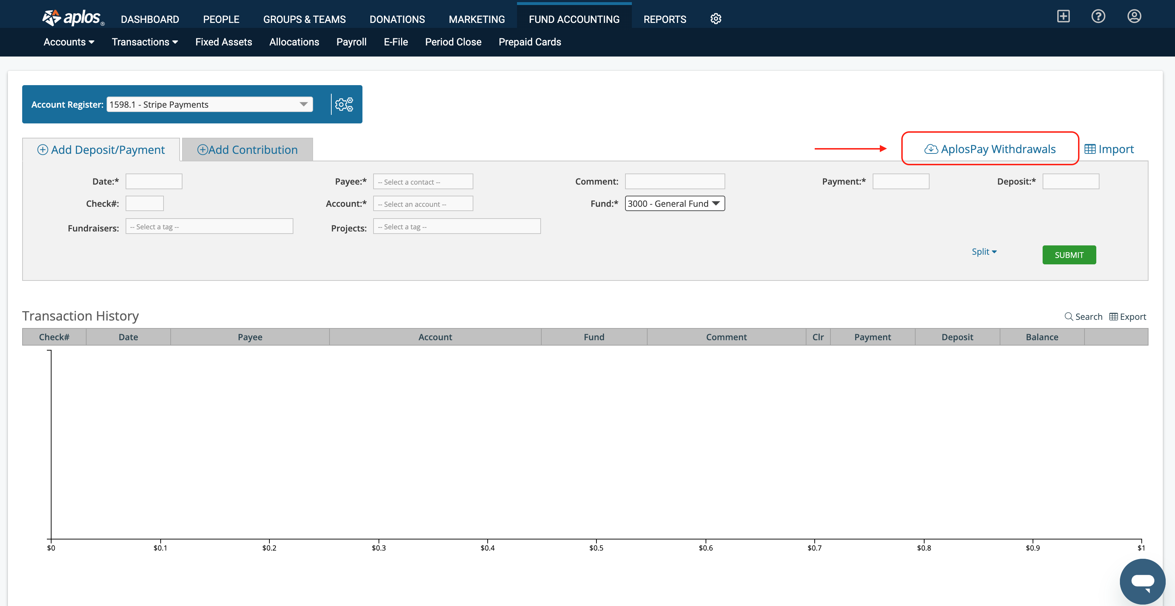This screenshot has height=606, width=1175.
Task: Go to the Dashboard menu
Action: pos(150,19)
